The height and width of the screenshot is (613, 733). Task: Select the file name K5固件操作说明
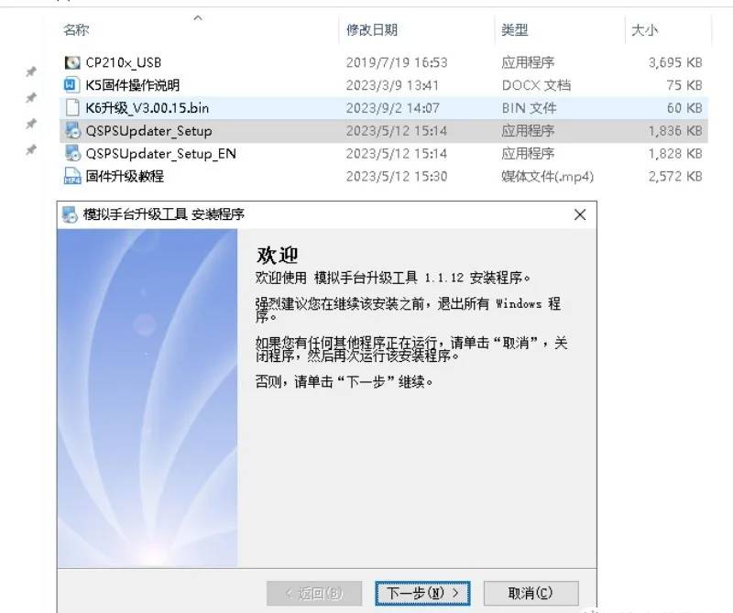(x=132, y=85)
